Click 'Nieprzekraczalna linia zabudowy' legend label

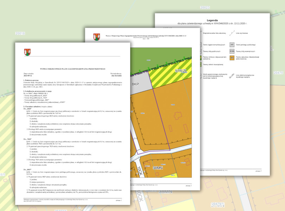[x=215, y=33]
